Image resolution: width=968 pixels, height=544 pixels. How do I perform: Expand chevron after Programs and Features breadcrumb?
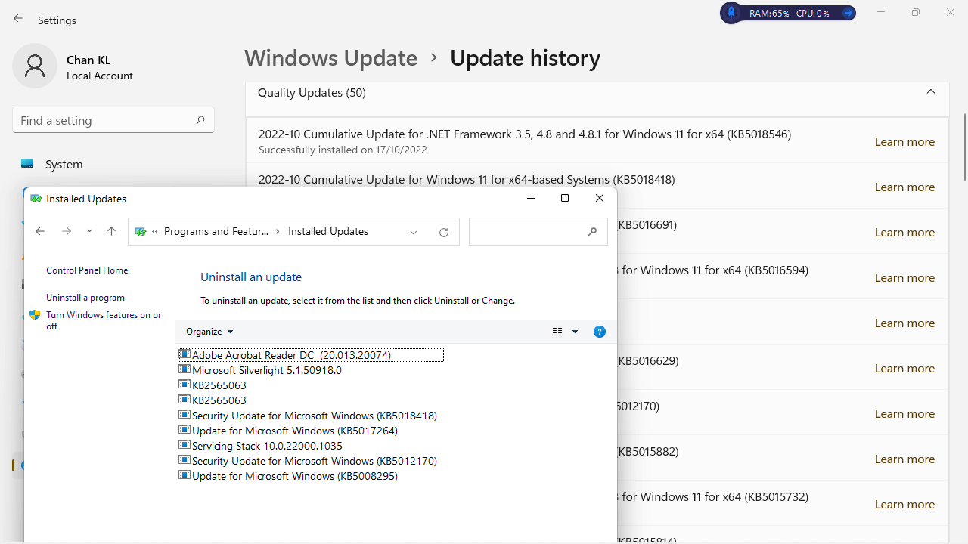tap(278, 232)
